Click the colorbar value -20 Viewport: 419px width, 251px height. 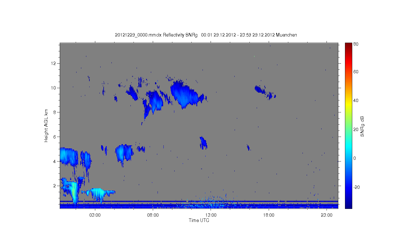[356, 187]
